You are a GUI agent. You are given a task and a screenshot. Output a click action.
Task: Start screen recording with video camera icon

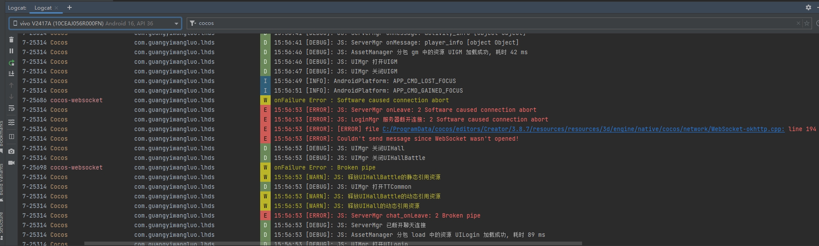tap(11, 163)
